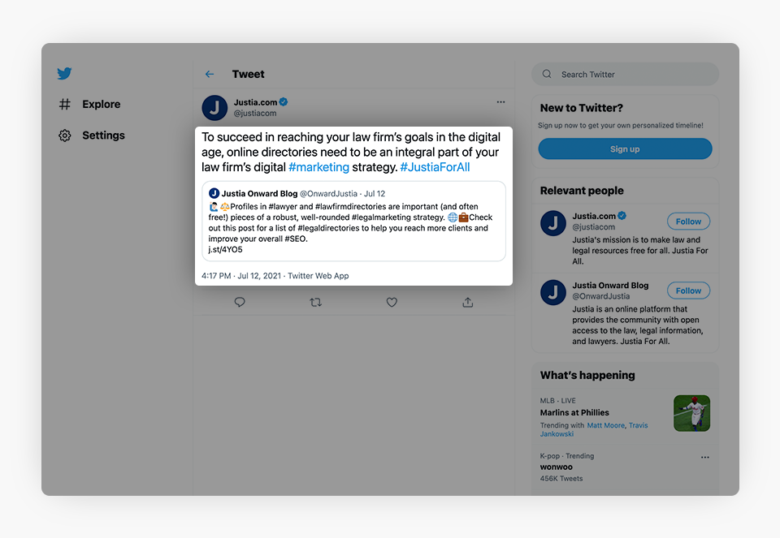780x538 pixels.
Task: Open Marlins at Phillies game thumbnail
Action: point(691,413)
